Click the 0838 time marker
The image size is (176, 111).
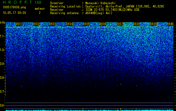[137, 24]
